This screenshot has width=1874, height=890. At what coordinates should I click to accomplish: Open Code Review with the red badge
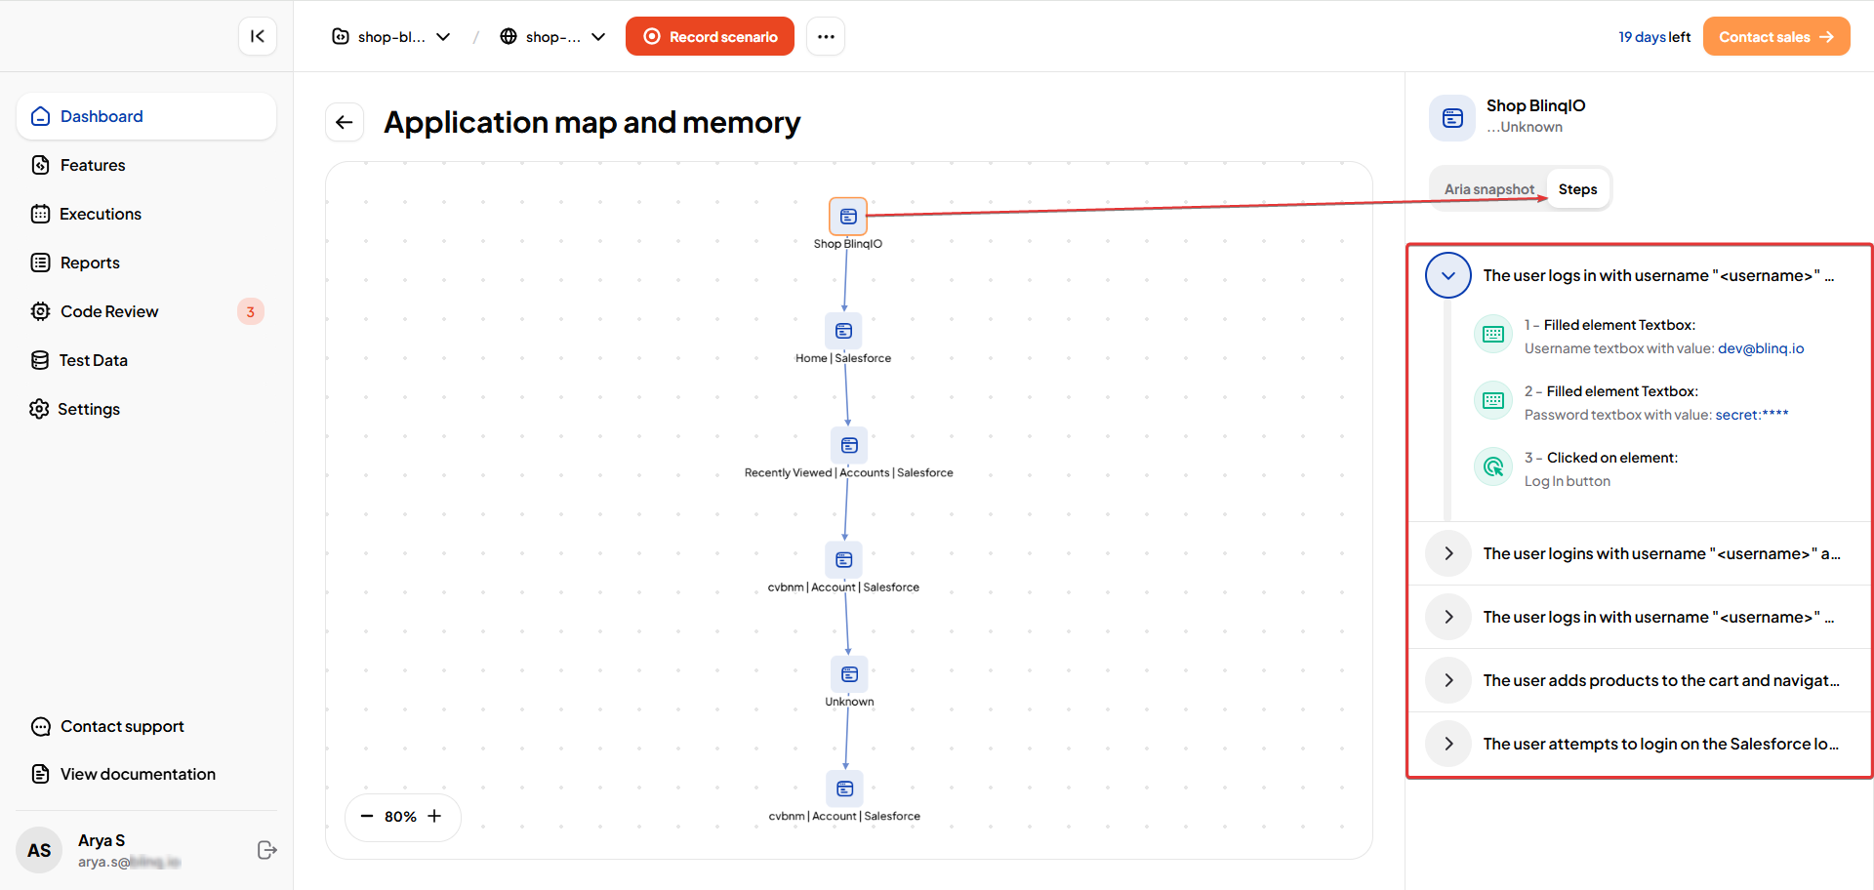(108, 311)
